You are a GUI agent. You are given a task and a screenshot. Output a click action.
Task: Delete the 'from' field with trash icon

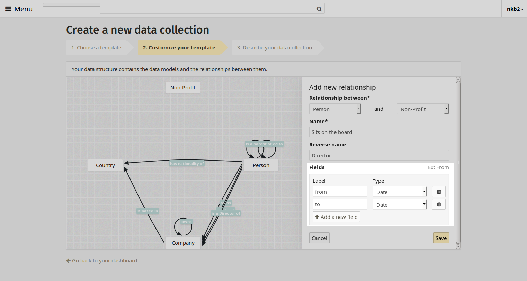pyautogui.click(x=439, y=192)
